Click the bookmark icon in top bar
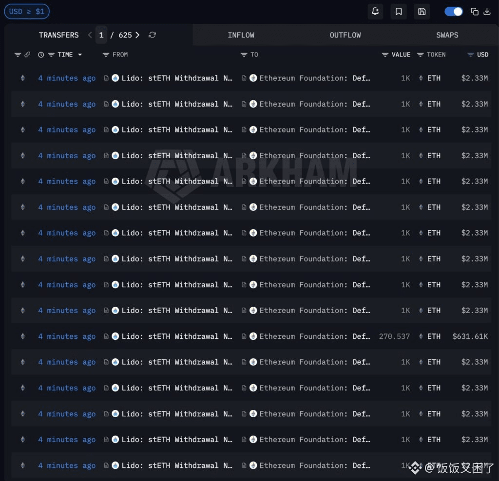The width and height of the screenshot is (499, 481). click(x=399, y=12)
